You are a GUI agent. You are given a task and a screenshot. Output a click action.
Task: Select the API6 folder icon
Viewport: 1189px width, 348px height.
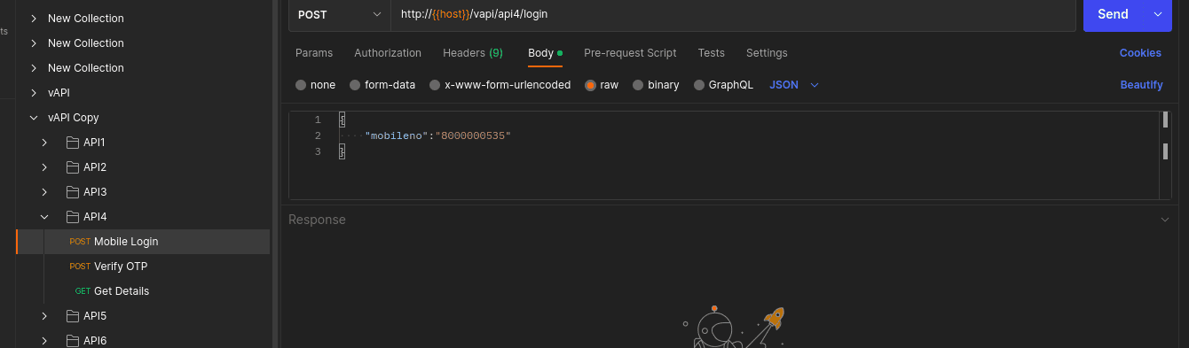(x=73, y=341)
